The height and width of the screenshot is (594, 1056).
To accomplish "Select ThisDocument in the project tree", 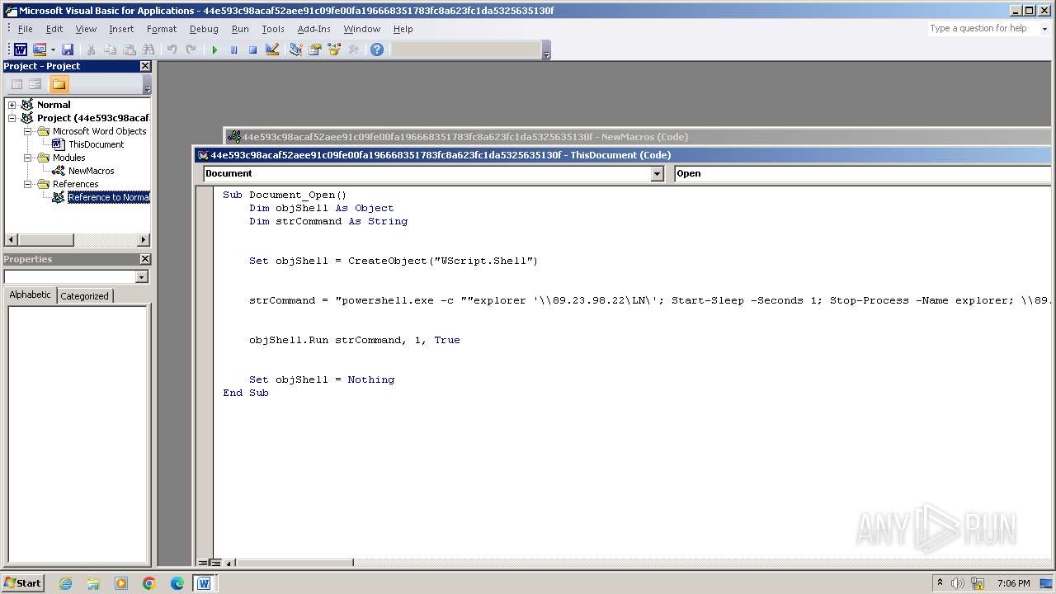I will [96, 144].
